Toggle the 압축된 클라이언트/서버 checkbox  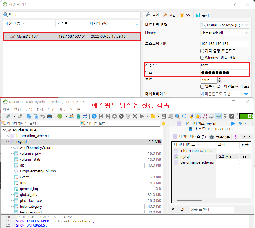tap(202, 86)
